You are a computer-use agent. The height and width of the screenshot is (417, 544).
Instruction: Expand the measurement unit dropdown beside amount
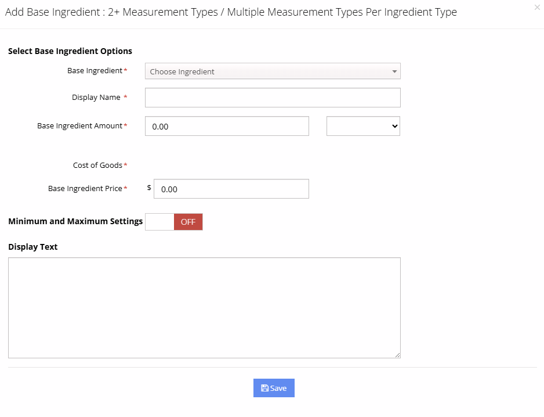tap(363, 126)
